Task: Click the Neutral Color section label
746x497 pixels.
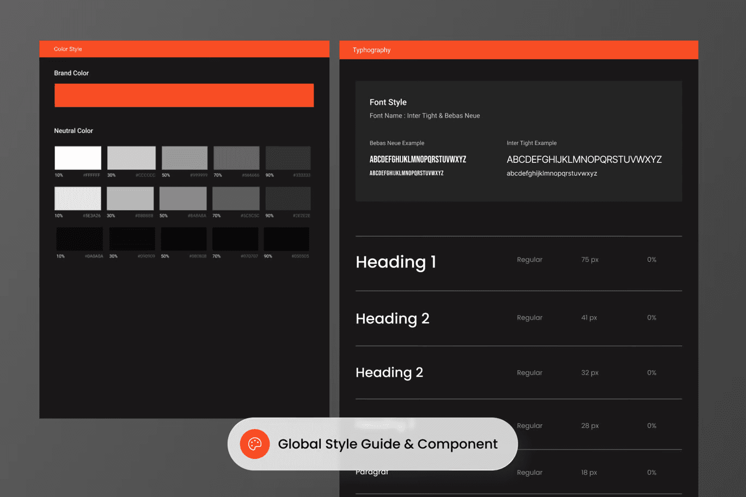Action: point(74,131)
